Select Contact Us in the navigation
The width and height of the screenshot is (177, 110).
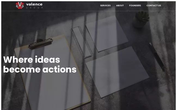tap(154, 5)
